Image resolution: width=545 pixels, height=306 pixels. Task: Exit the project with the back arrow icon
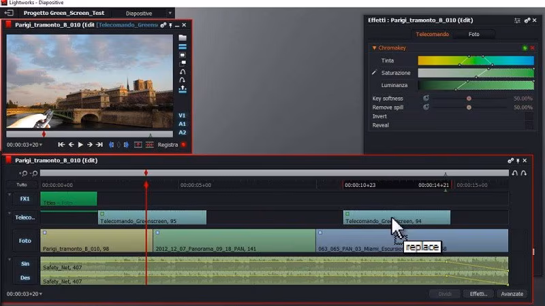click(x=9, y=13)
